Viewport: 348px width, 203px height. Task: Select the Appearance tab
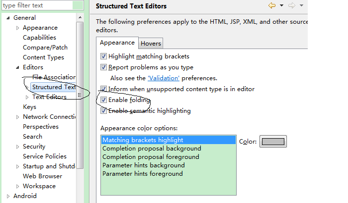pyautogui.click(x=117, y=43)
